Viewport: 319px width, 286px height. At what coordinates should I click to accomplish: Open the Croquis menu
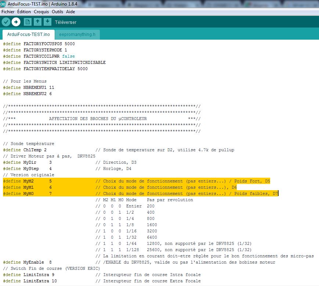click(41, 12)
